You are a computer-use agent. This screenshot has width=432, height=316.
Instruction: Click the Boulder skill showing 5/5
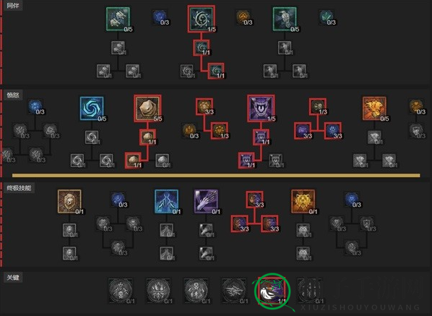click(x=147, y=108)
